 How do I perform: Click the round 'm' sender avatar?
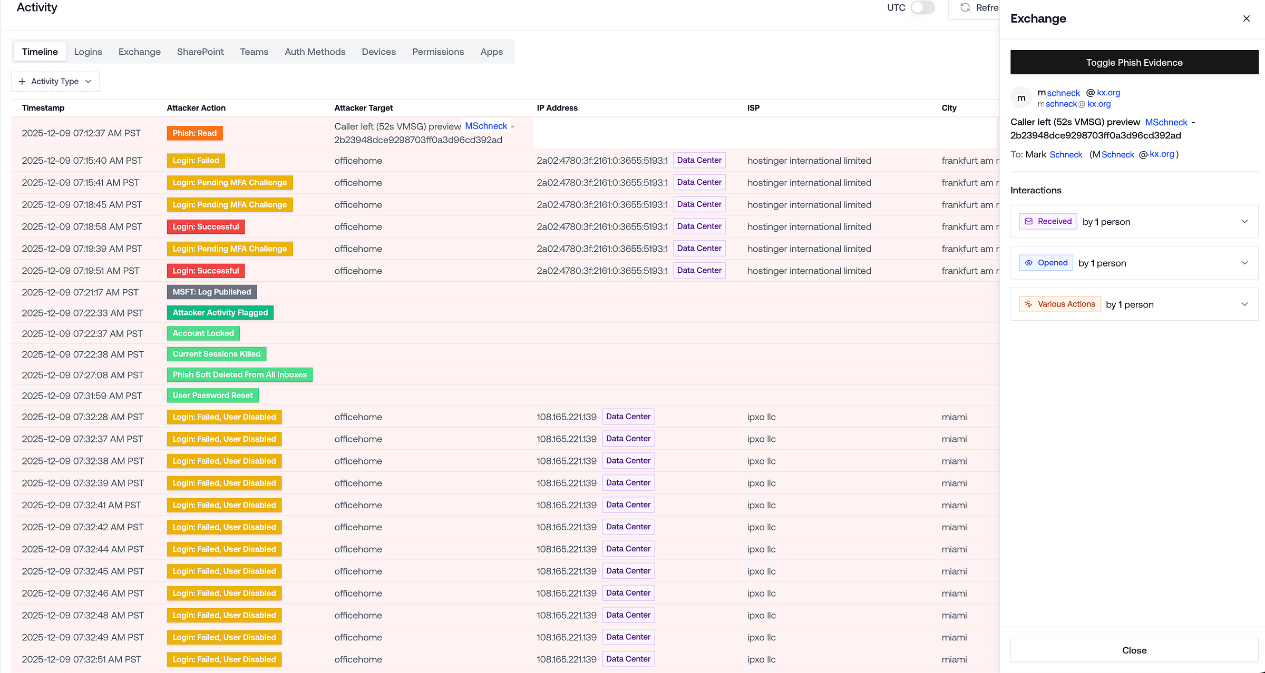[x=1021, y=98]
